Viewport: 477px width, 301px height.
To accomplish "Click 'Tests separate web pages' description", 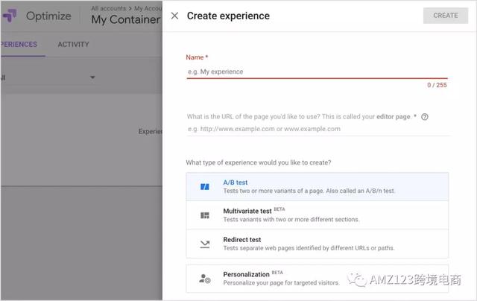I will [x=309, y=248].
